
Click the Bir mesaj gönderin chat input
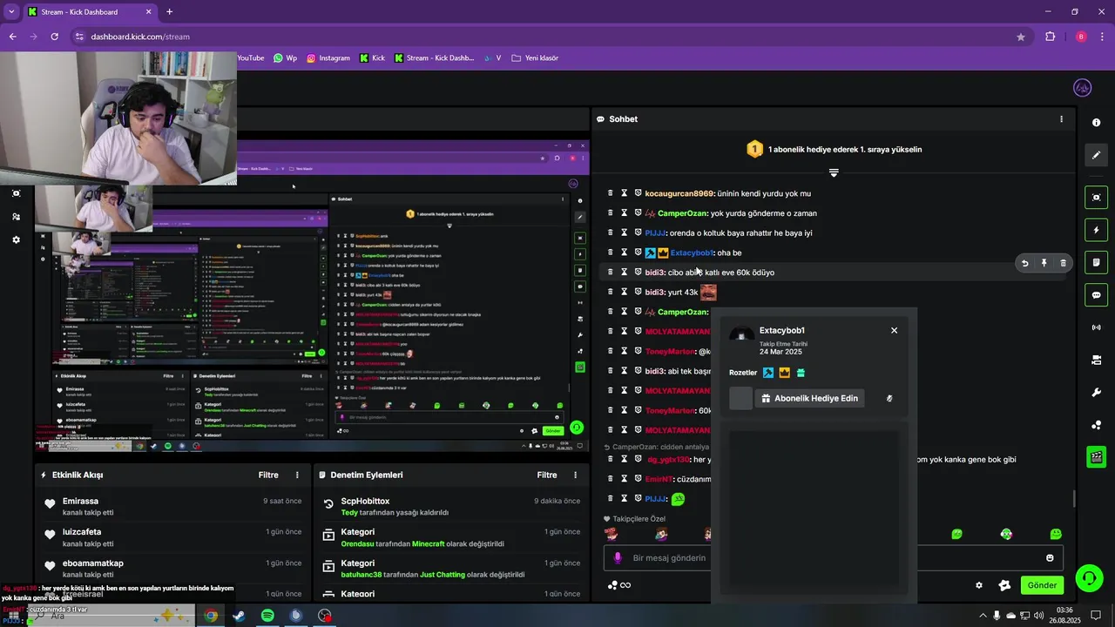834,558
